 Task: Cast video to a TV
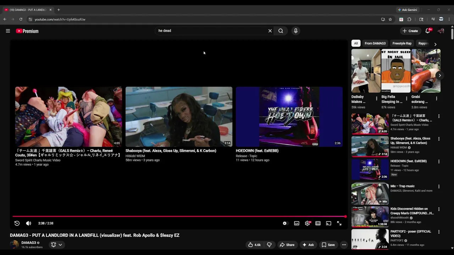[328, 223]
